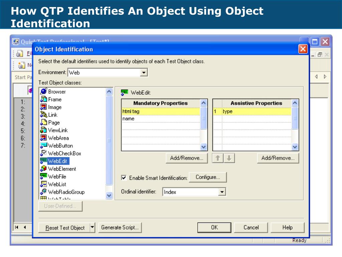Screen dimensions: 342x257
Task: Click previous tab arrow in QuickTest window
Action: (x=316, y=77)
